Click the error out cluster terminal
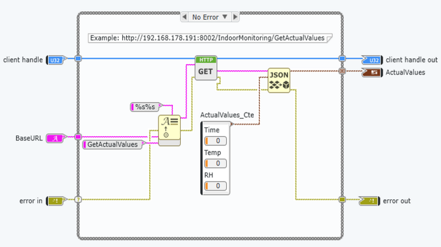 tap(369, 201)
